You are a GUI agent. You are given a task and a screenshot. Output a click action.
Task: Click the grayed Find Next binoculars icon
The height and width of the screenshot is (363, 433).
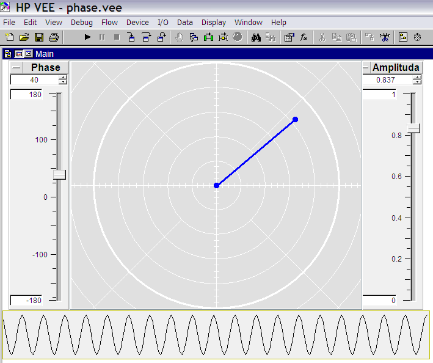pos(271,37)
